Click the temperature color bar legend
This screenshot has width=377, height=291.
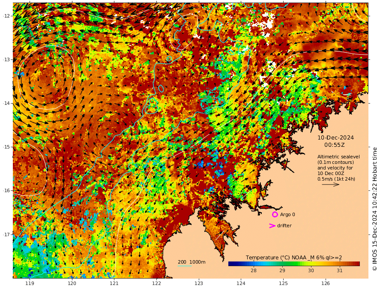pyautogui.click(x=294, y=264)
